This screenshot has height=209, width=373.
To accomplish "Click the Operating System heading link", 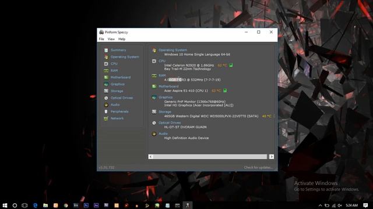I will point(173,50).
